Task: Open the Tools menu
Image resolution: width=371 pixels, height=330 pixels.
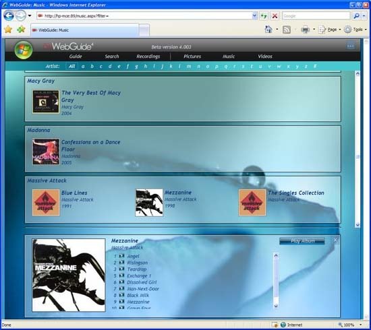Action: click(355, 30)
